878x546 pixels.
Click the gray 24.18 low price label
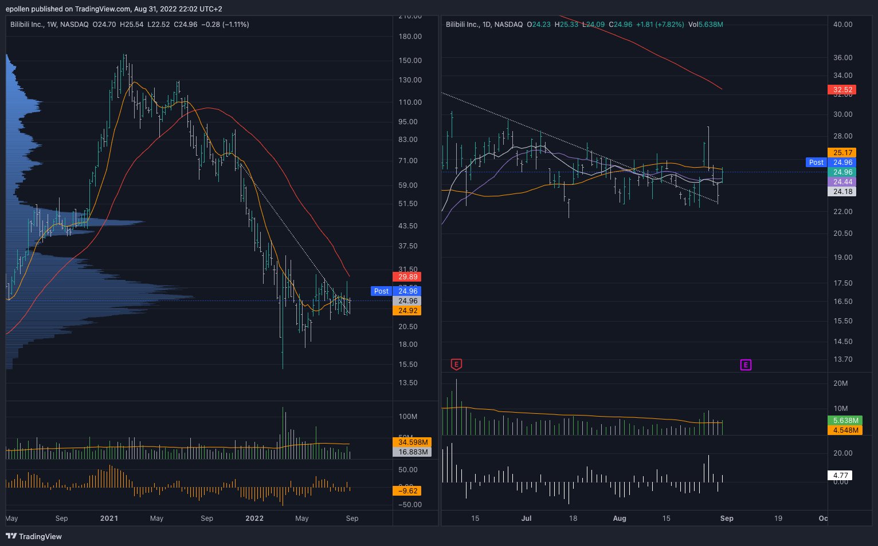tap(842, 192)
